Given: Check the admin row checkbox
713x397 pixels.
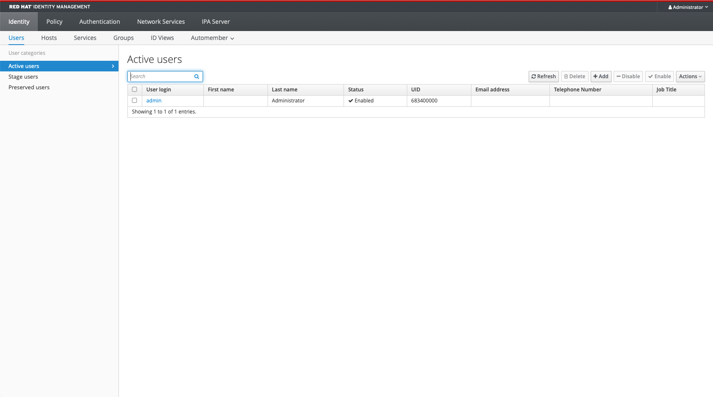Looking at the screenshot, I should 135,101.
